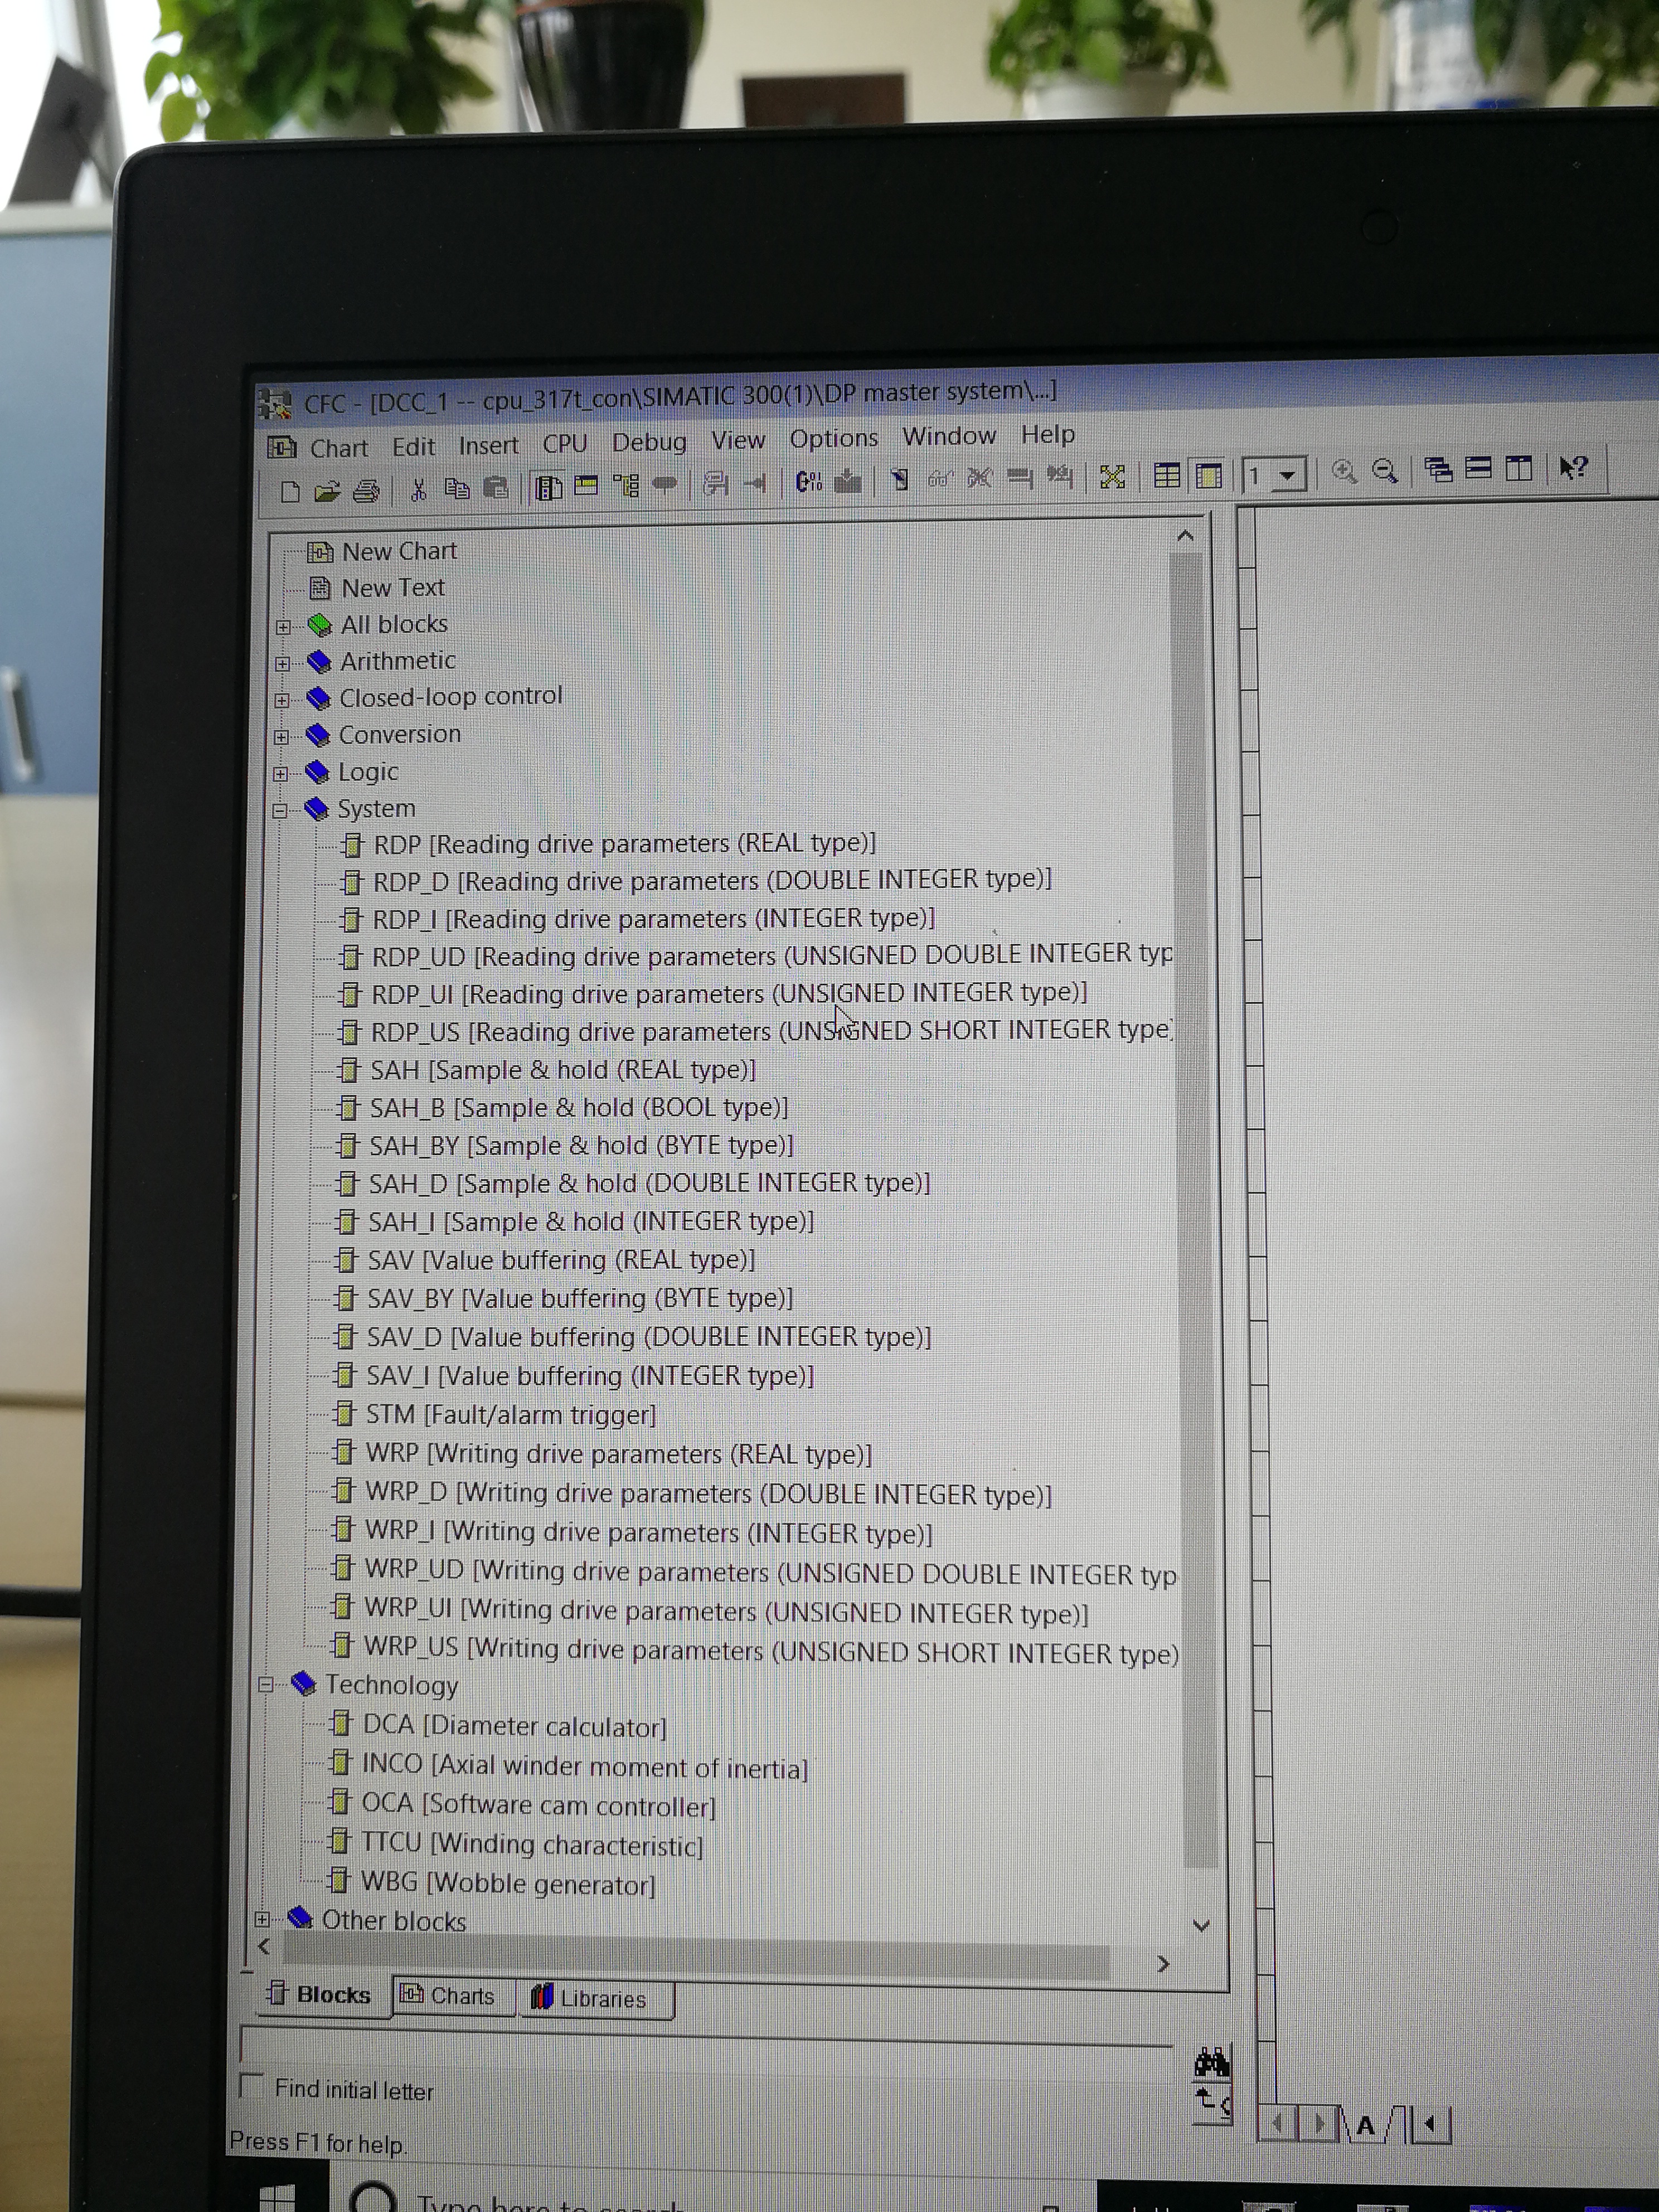Click the New chart toolbar icon
This screenshot has height=2212, width=1659.
pos(290,491)
